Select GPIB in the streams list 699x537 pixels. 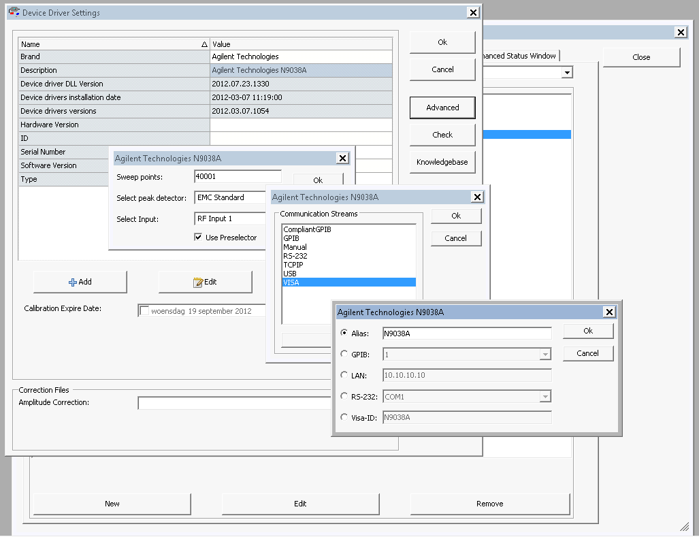349,238
